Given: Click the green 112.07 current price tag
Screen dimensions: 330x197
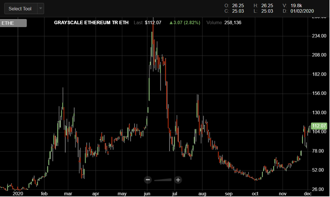Looking at the screenshot, I should [x=319, y=126].
